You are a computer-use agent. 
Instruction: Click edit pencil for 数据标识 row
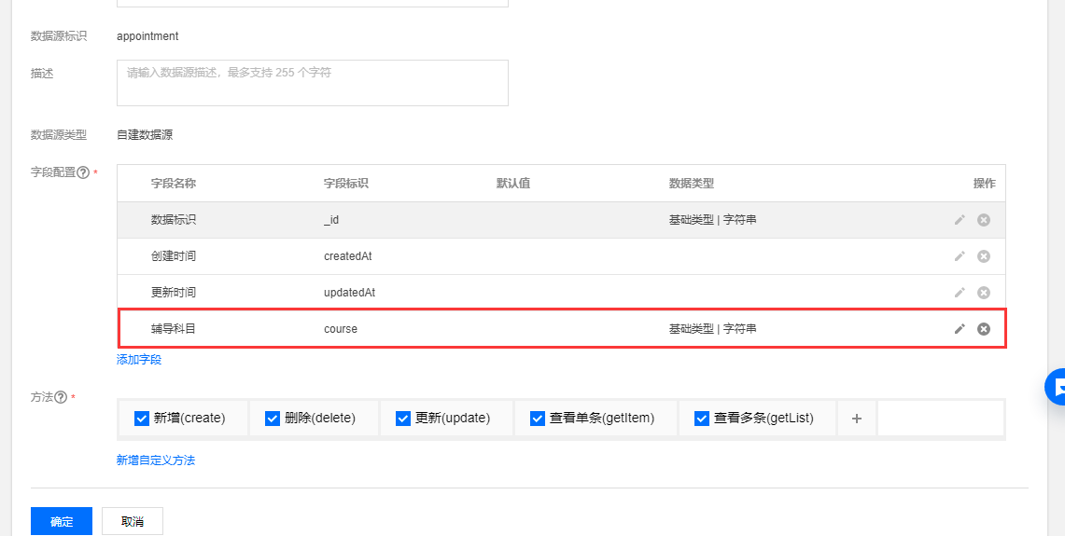tap(959, 220)
